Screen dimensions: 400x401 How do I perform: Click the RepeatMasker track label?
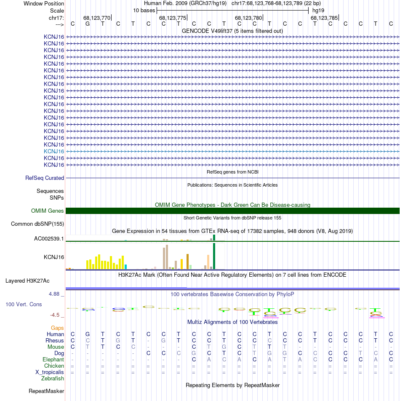[x=46, y=391]
